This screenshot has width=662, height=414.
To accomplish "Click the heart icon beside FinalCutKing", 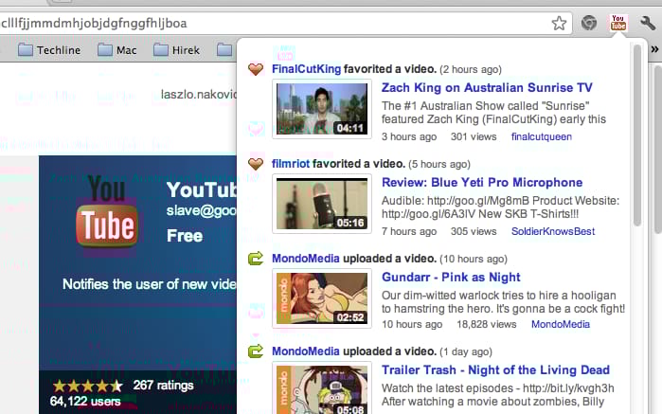I will pyautogui.click(x=256, y=68).
